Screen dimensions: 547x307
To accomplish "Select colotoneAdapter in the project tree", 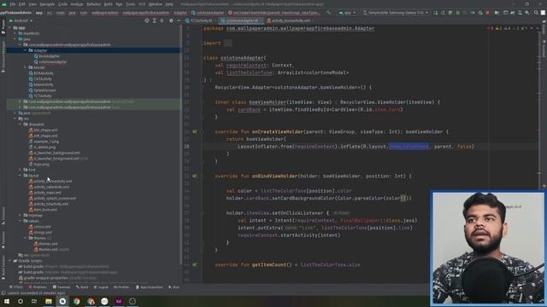I will pos(53,62).
